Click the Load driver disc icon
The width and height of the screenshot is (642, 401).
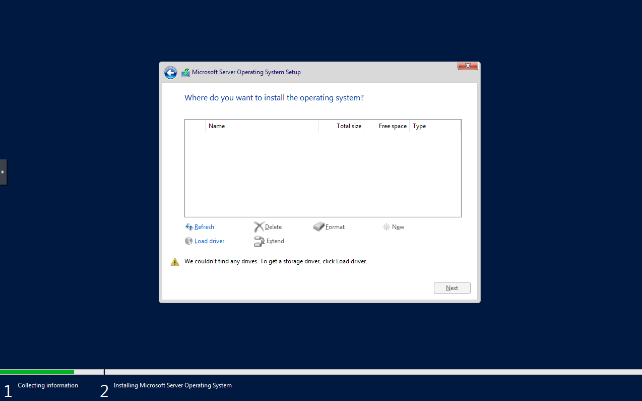coord(189,241)
